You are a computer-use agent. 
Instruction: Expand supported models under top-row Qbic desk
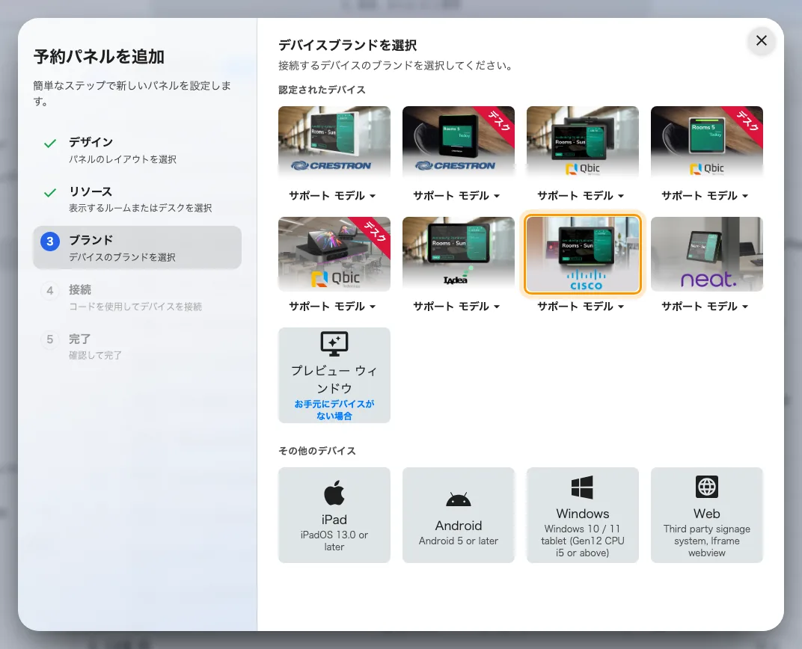(x=705, y=196)
